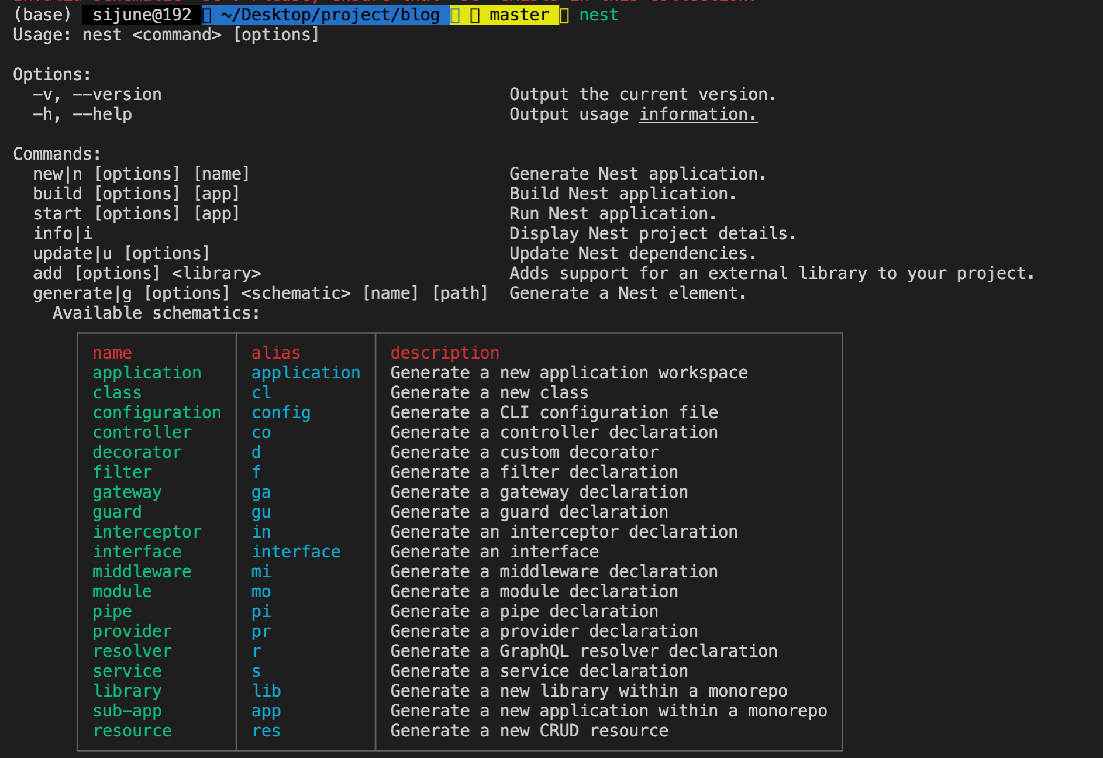Screen dimensions: 1103x758
Task: Click 'interface' in the name column
Action: pyautogui.click(x=137, y=552)
